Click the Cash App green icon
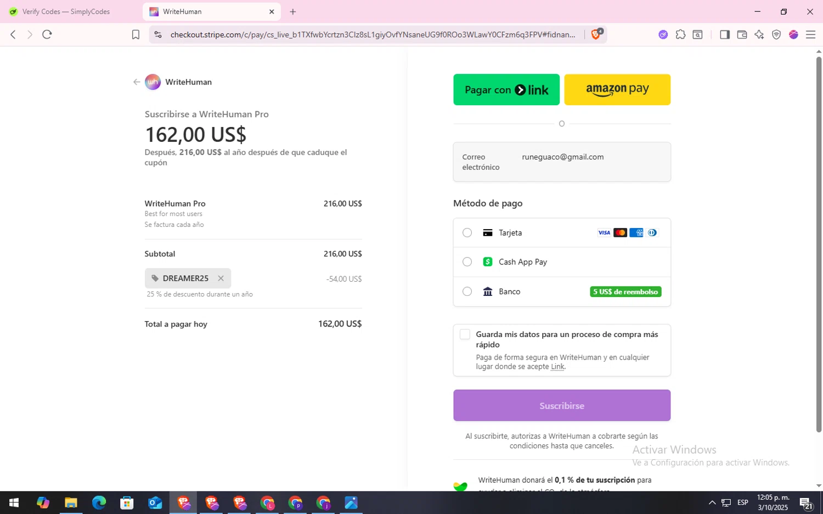This screenshot has width=823, height=514. 488,262
